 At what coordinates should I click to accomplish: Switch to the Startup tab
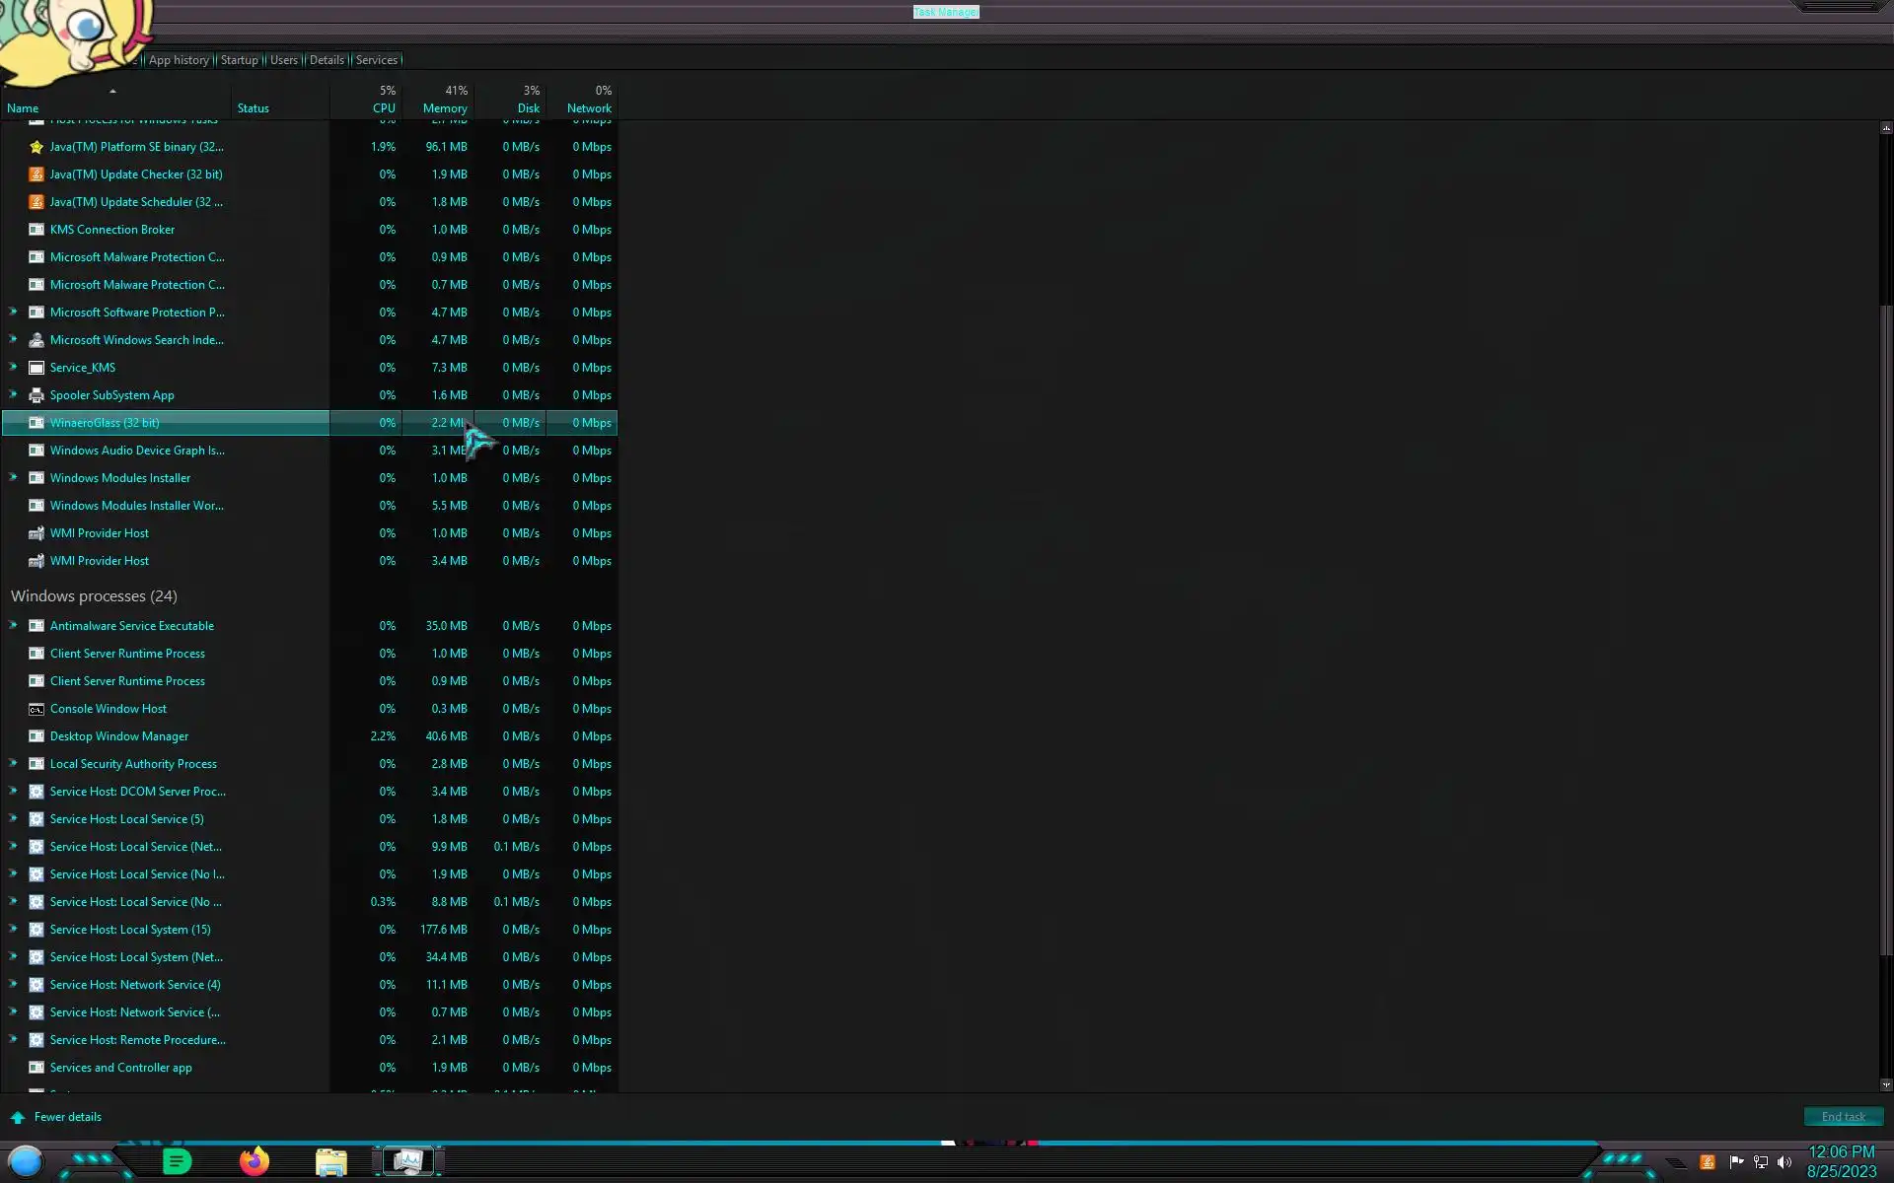pos(239,60)
